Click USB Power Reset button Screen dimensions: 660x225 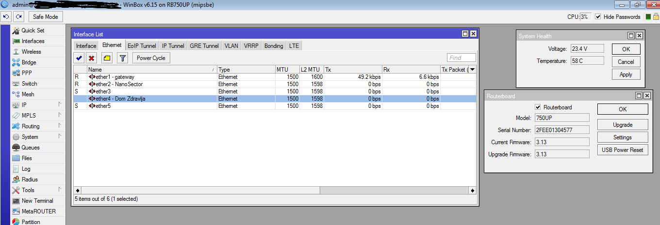click(623, 150)
